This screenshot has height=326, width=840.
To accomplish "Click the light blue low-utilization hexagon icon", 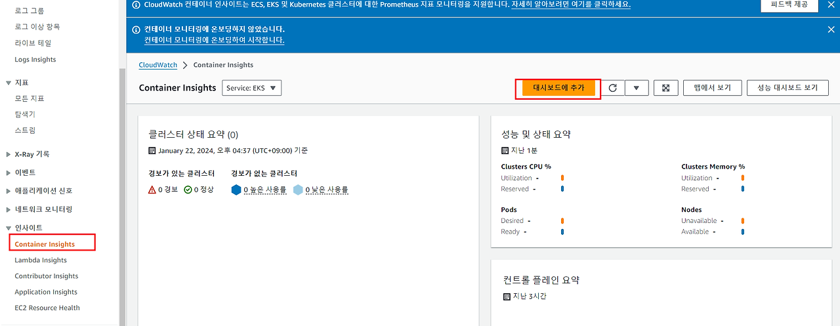I will tap(298, 190).
